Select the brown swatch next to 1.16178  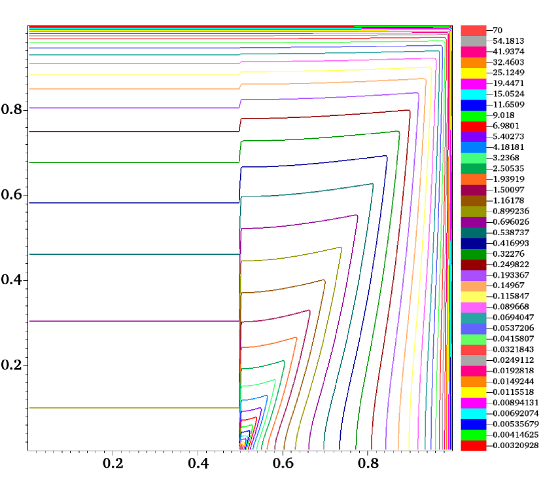(x=474, y=200)
